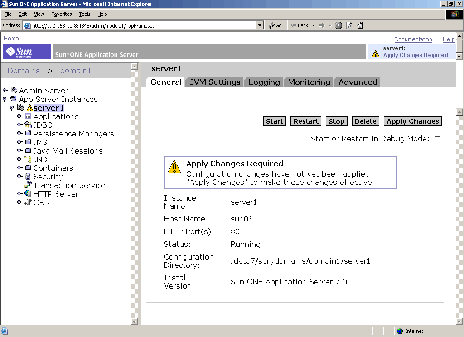
Task: Expand the JDBC tree node
Action: [x=20, y=125]
